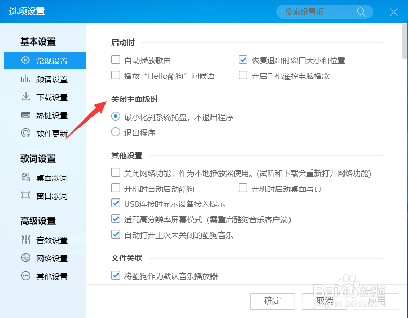This screenshot has height=318, width=408.
Task: Uncheck 自动打开上次未关闭的酷狗音乐
Action: [115, 234]
